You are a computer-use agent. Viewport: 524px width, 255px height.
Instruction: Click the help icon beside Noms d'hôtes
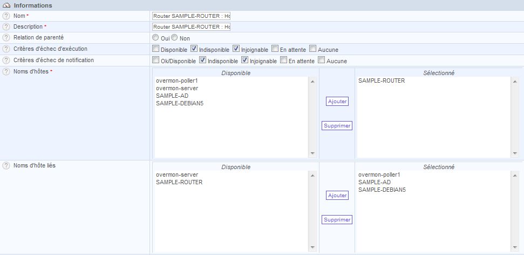[6, 72]
